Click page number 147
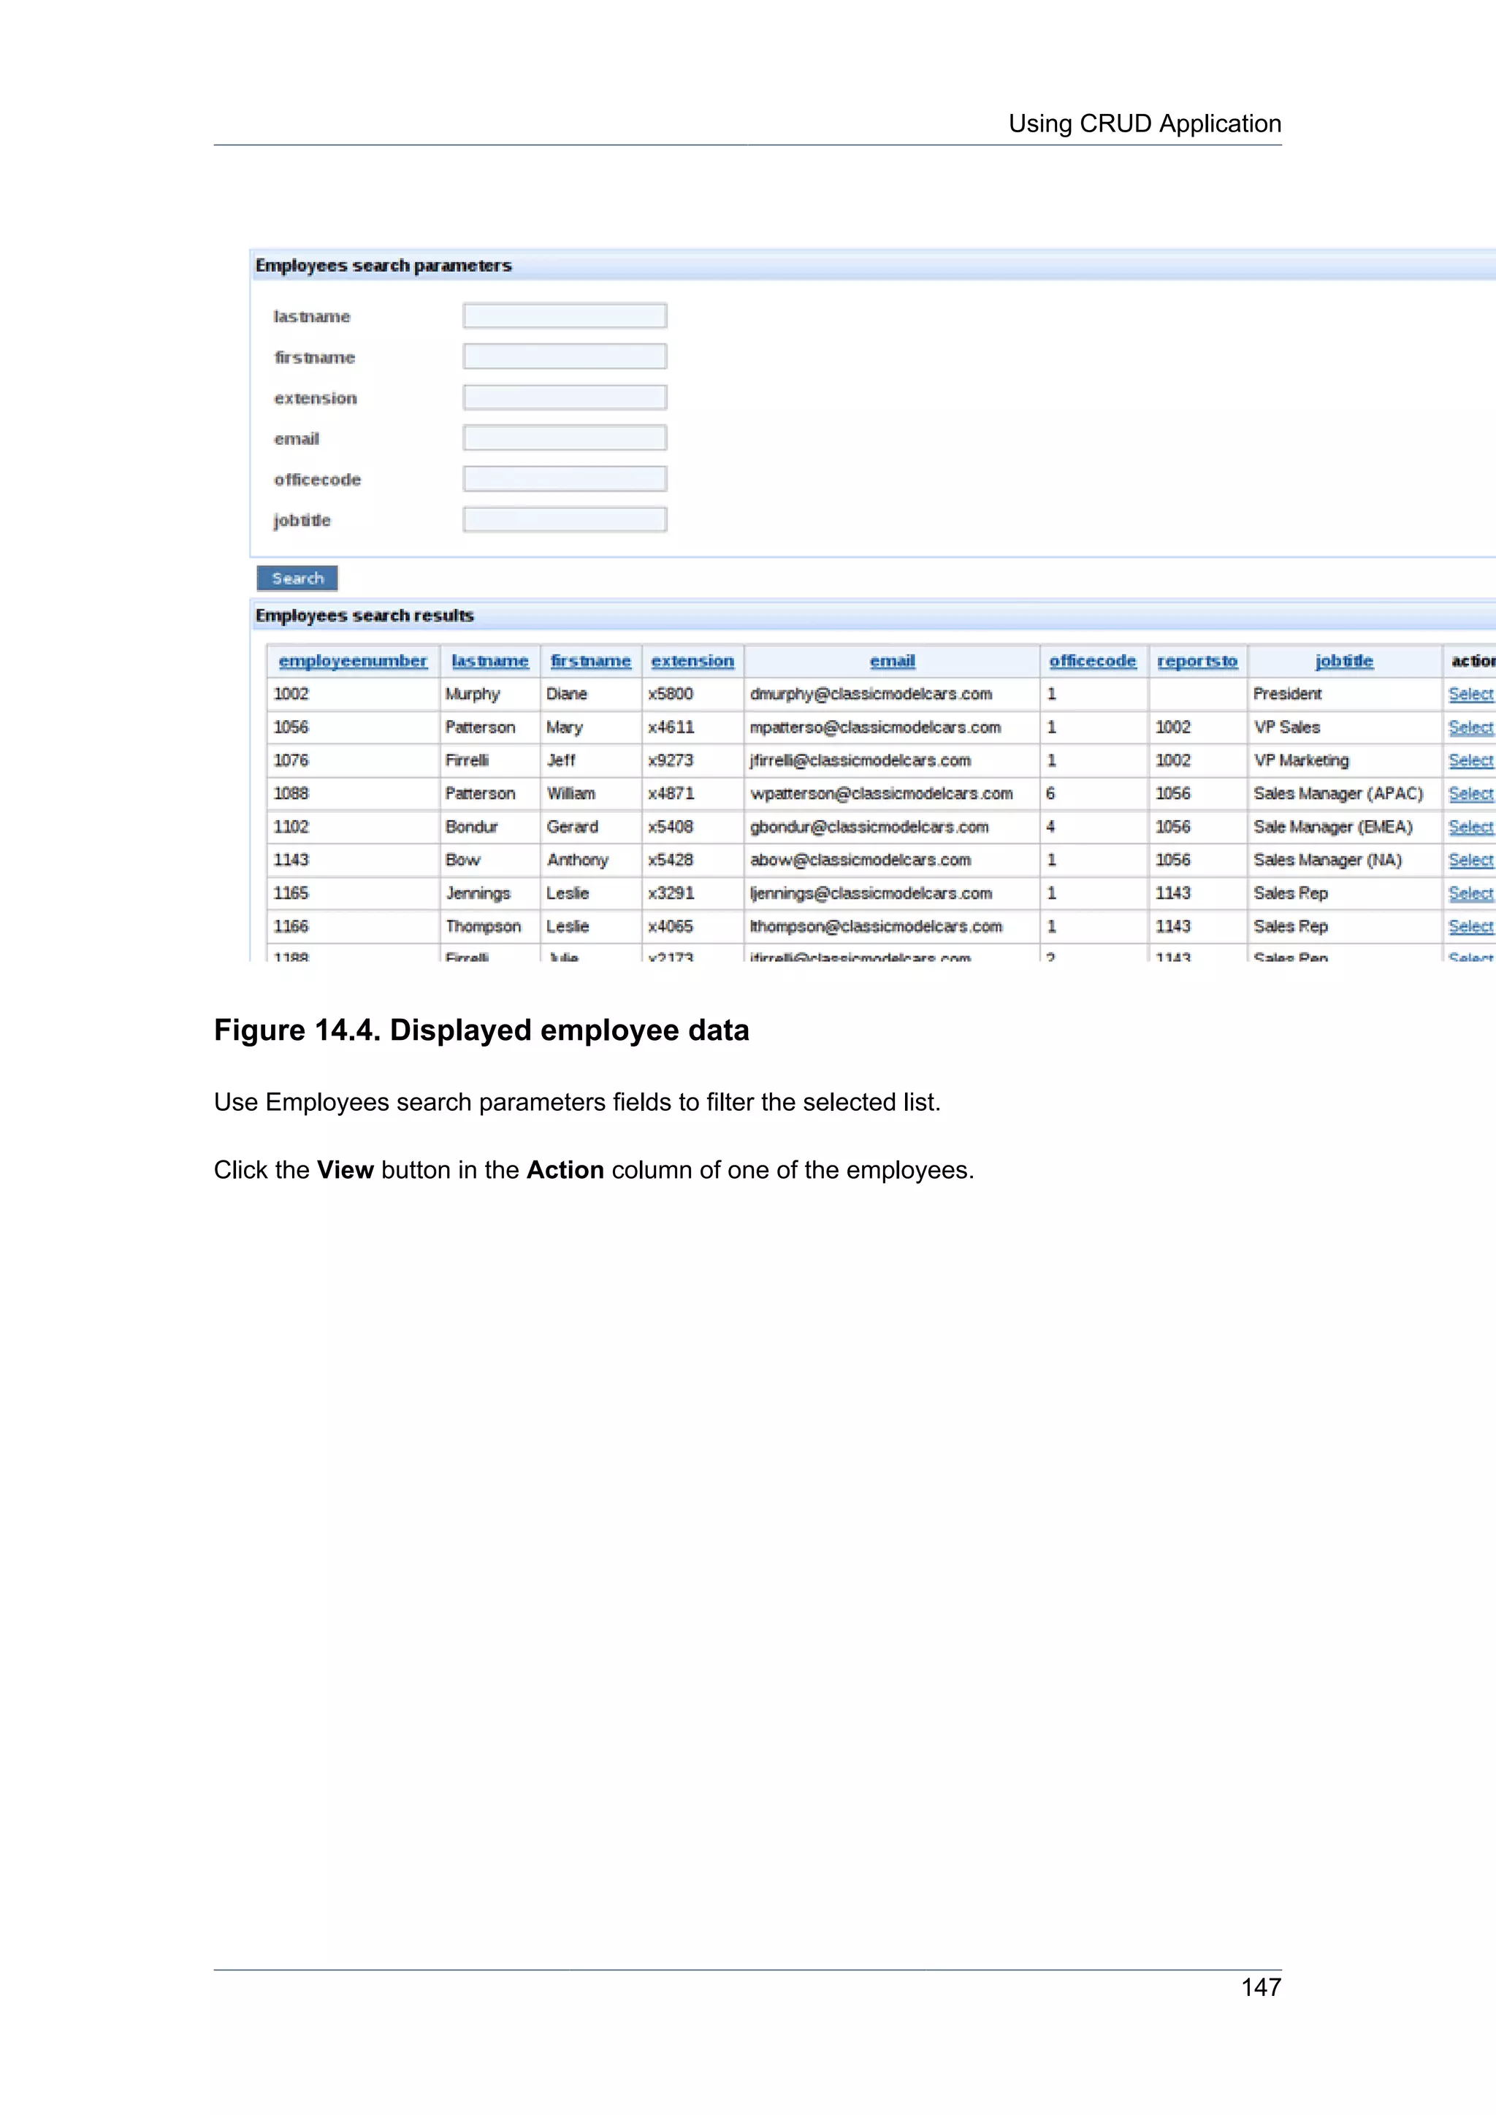 pyautogui.click(x=1261, y=1987)
